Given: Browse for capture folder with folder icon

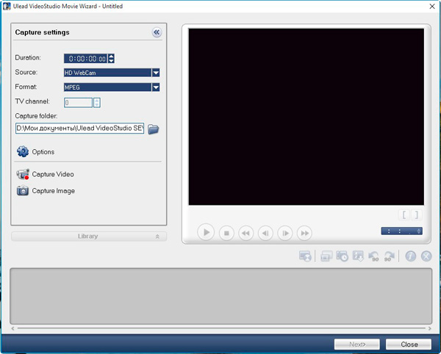Looking at the screenshot, I should pyautogui.click(x=153, y=129).
